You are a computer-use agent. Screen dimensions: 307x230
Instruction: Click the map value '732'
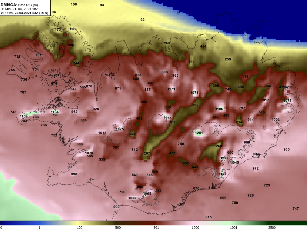tap(17, 56)
